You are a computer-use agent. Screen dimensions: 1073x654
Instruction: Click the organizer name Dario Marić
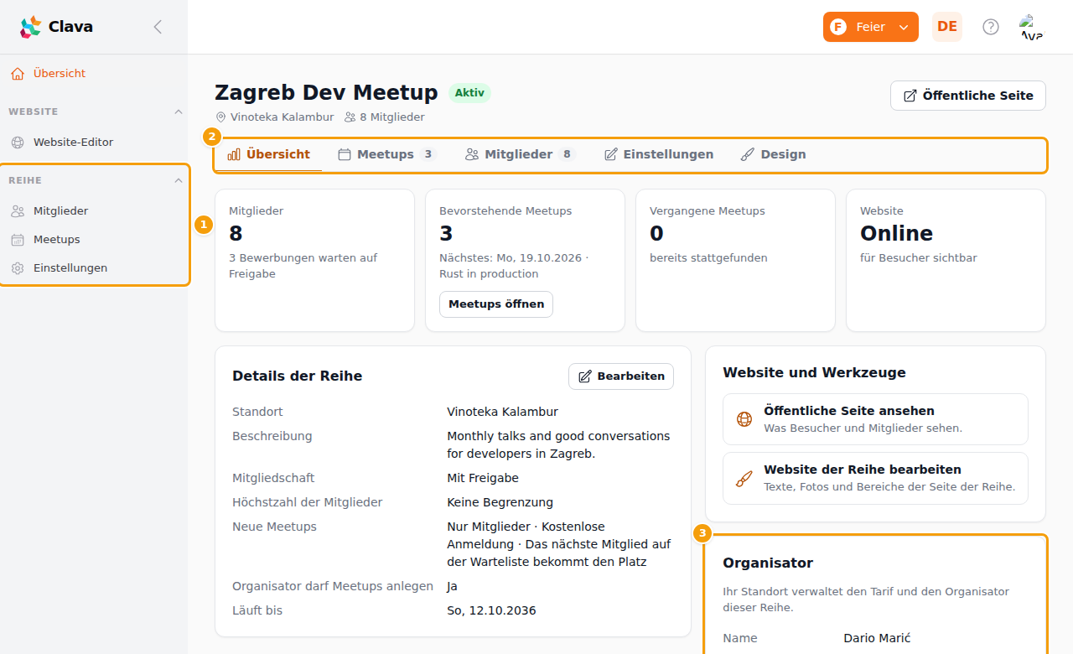pos(877,638)
